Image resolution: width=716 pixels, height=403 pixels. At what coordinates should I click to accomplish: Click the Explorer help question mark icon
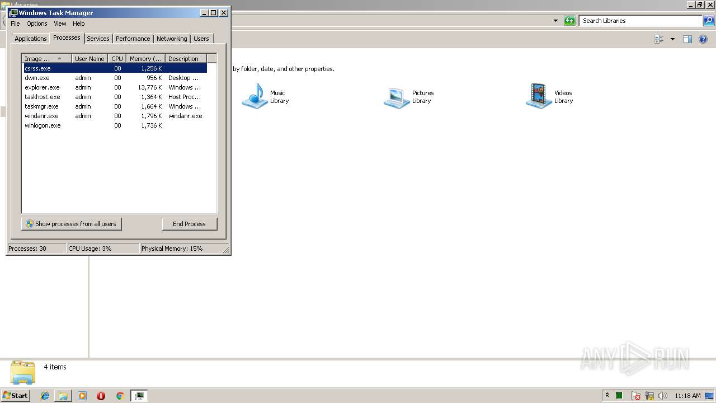tap(703, 39)
